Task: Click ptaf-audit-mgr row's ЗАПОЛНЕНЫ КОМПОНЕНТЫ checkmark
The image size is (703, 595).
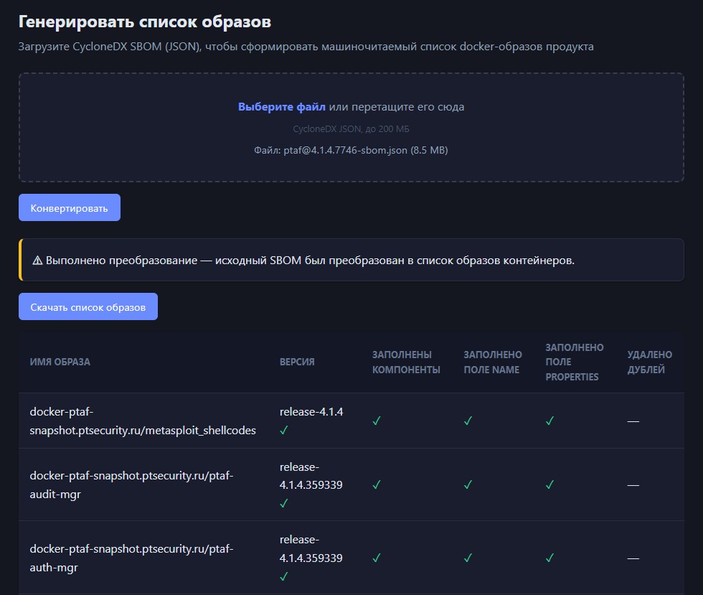Action: (377, 484)
